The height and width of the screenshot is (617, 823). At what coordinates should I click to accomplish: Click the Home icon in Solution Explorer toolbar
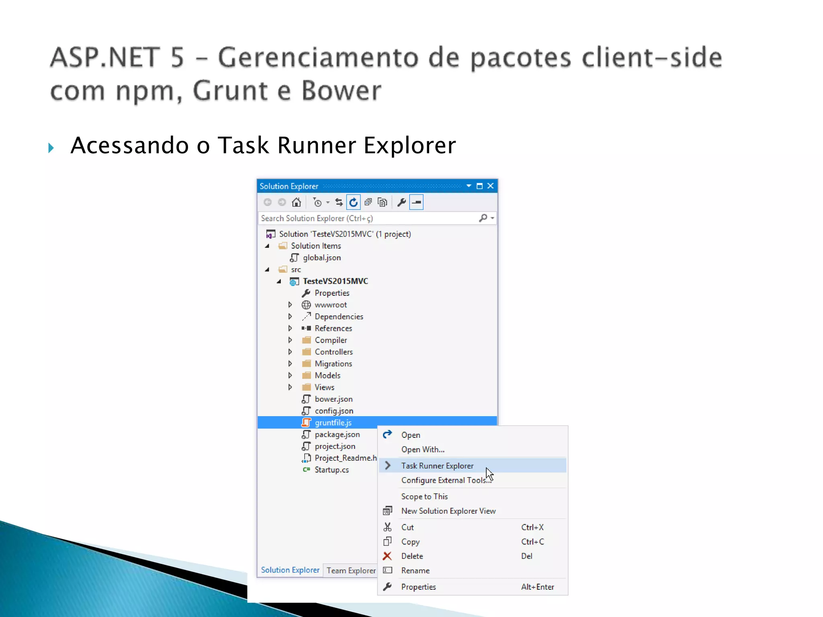(x=297, y=202)
